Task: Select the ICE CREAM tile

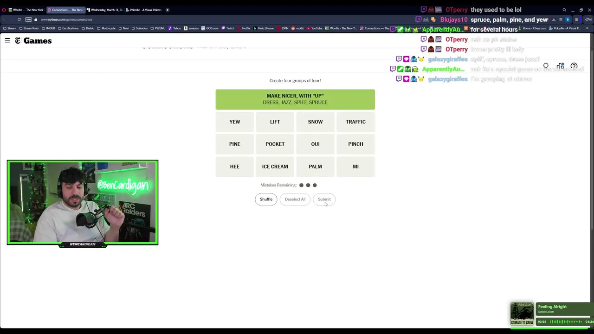Action: click(x=275, y=167)
